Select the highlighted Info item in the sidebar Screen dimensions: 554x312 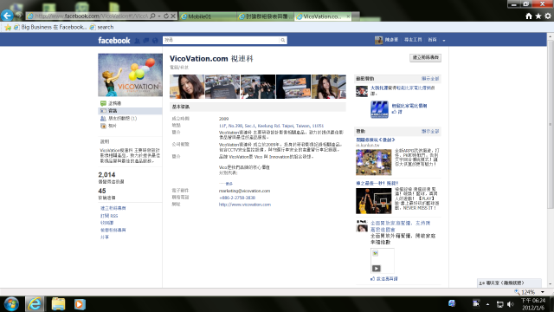(x=130, y=111)
